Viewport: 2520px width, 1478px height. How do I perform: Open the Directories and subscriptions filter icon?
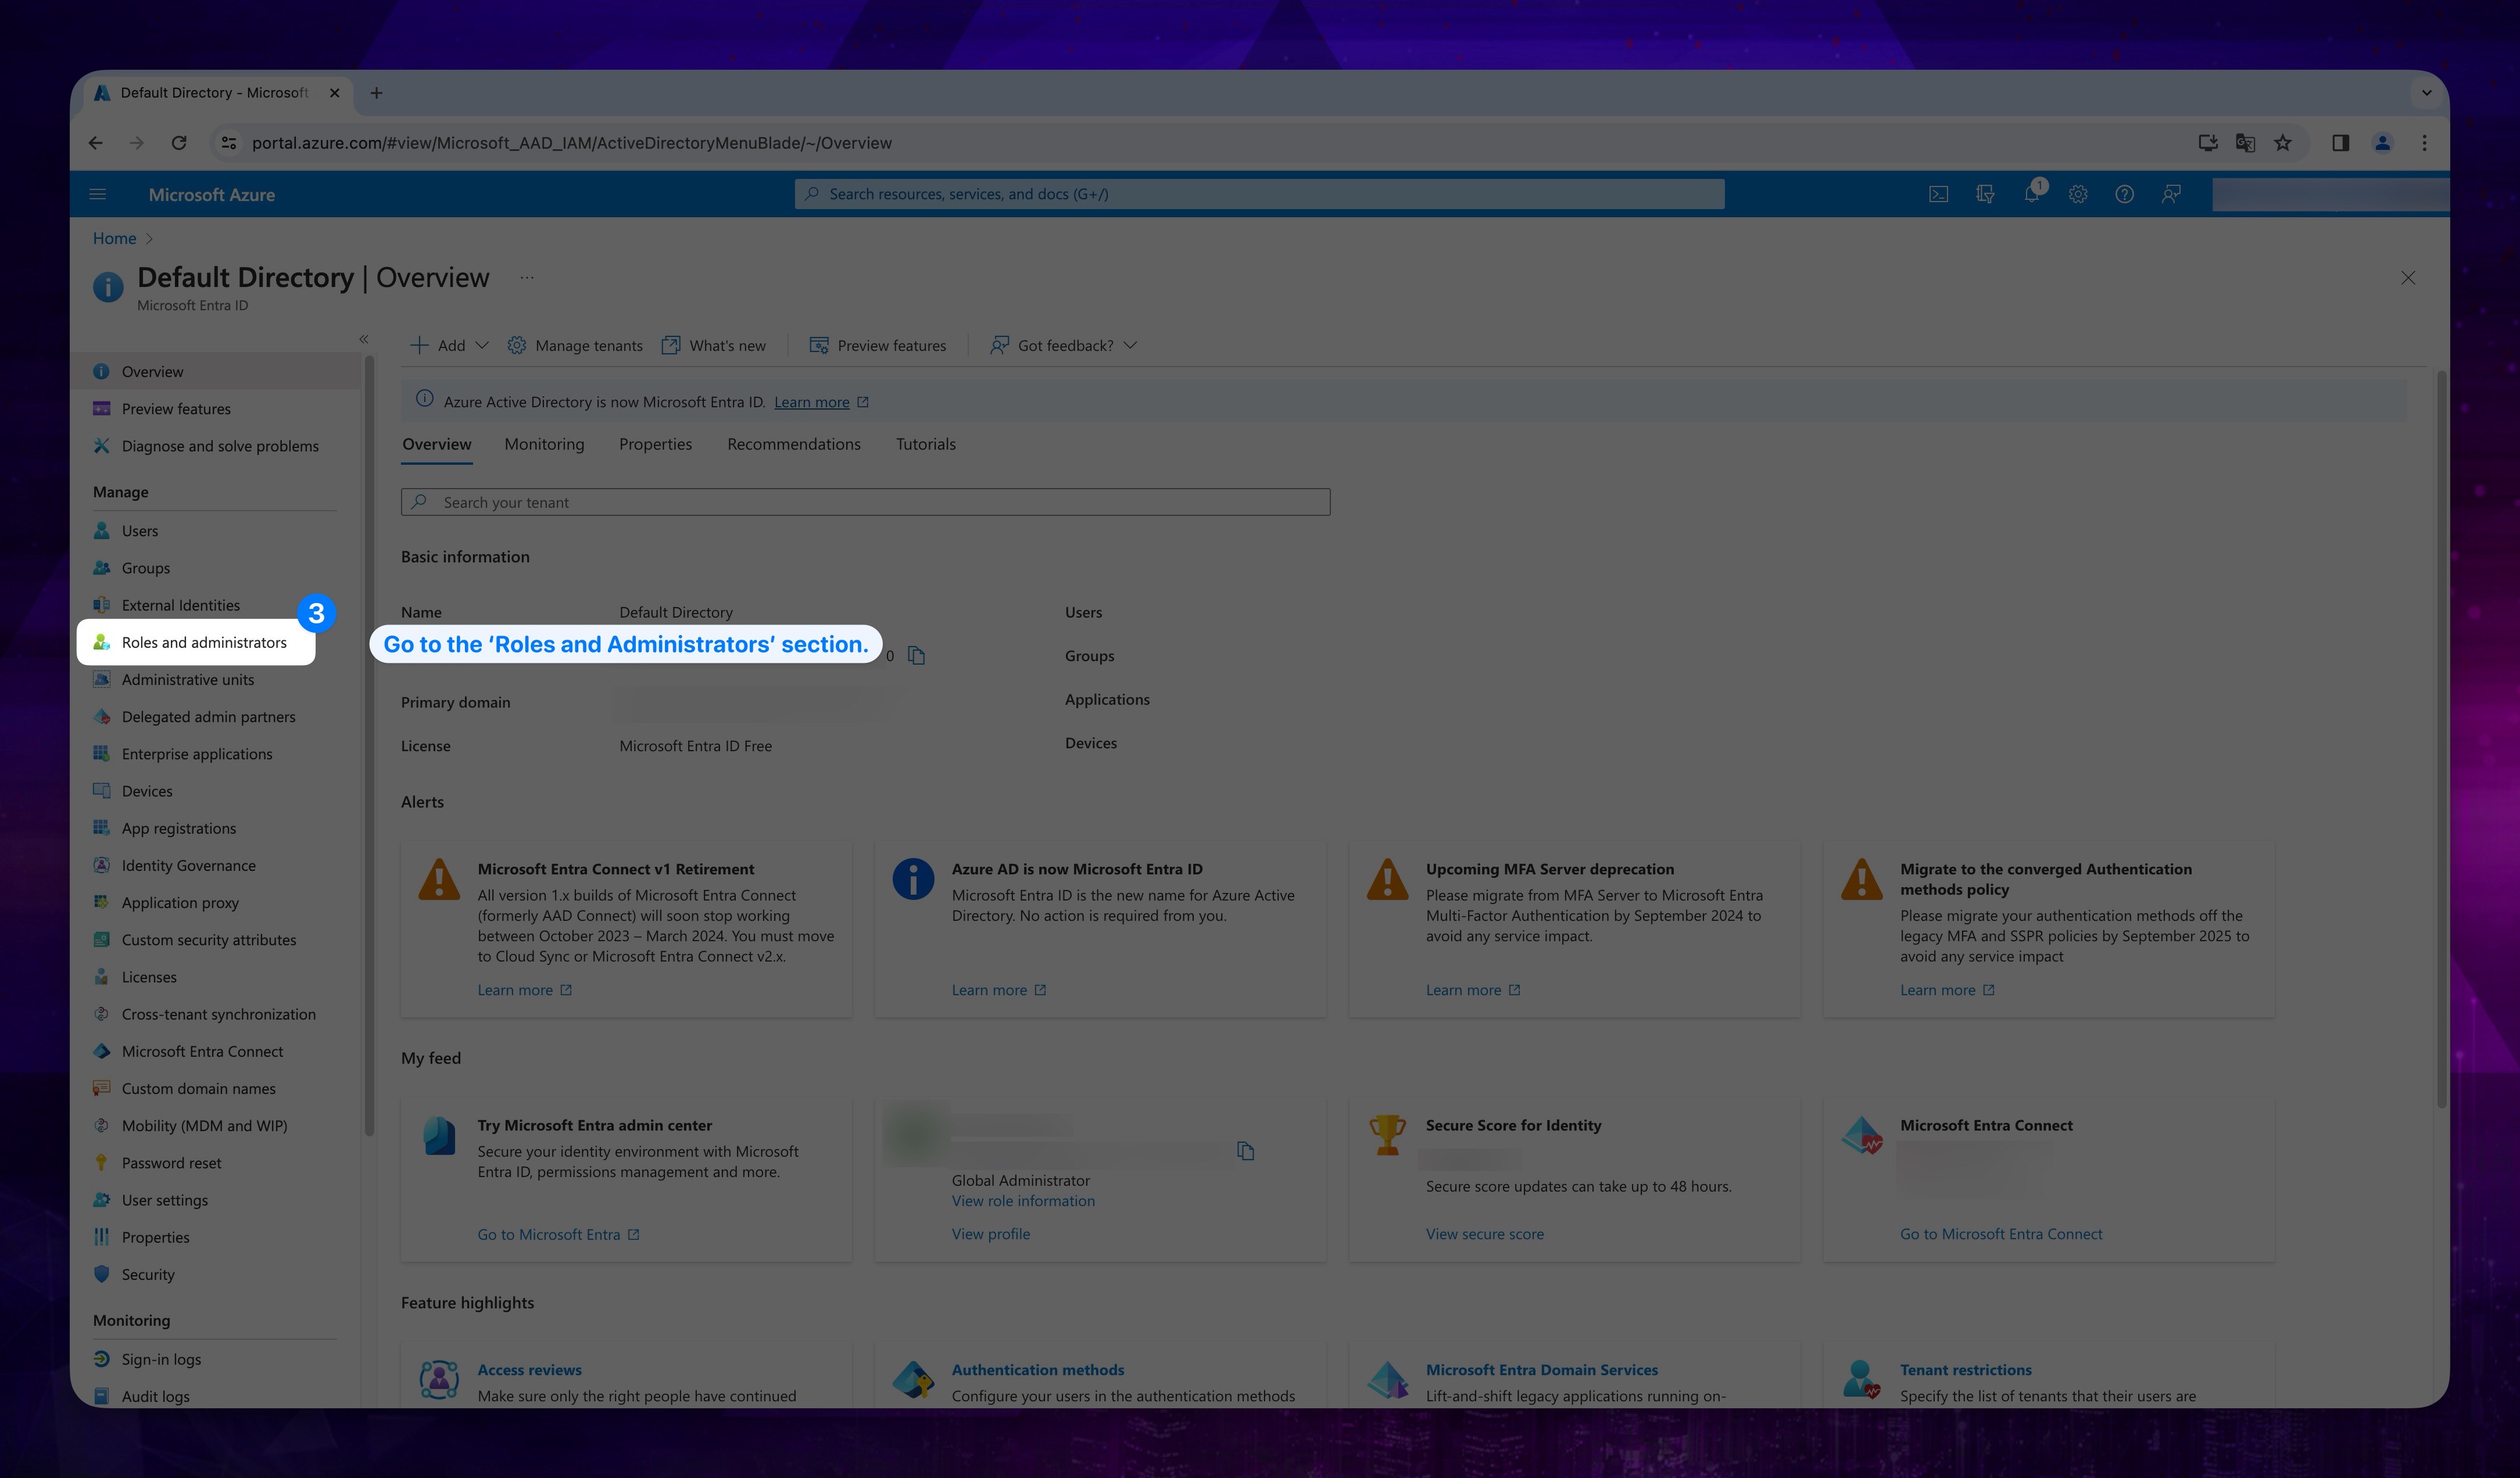coord(1985,194)
